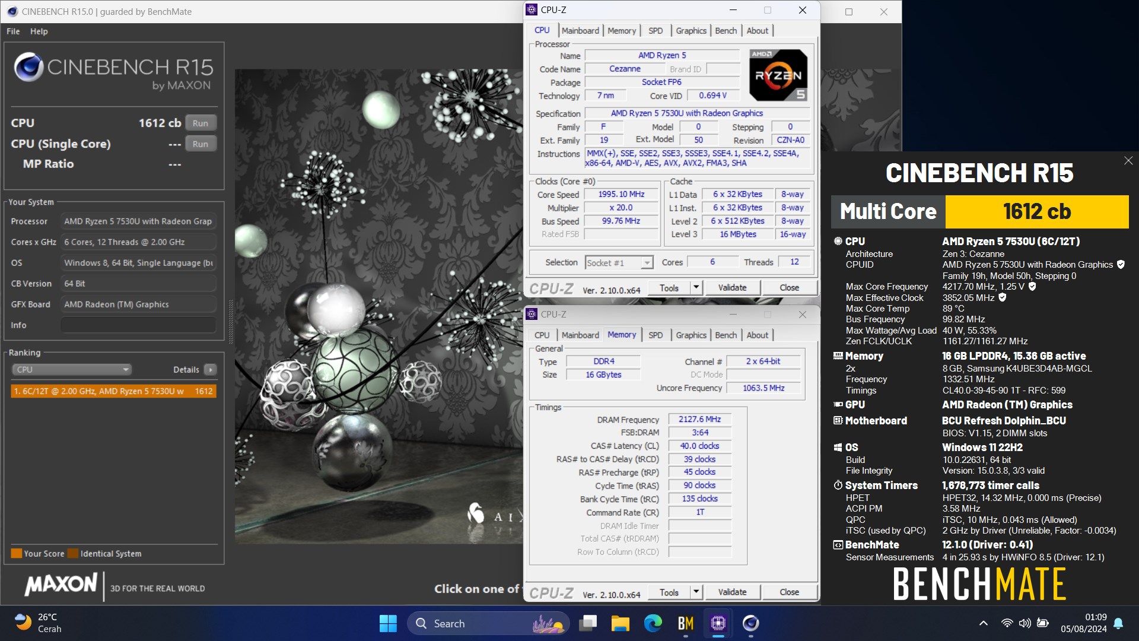
Task: Switch to Cinebench taskbar icon
Action: tap(750, 623)
